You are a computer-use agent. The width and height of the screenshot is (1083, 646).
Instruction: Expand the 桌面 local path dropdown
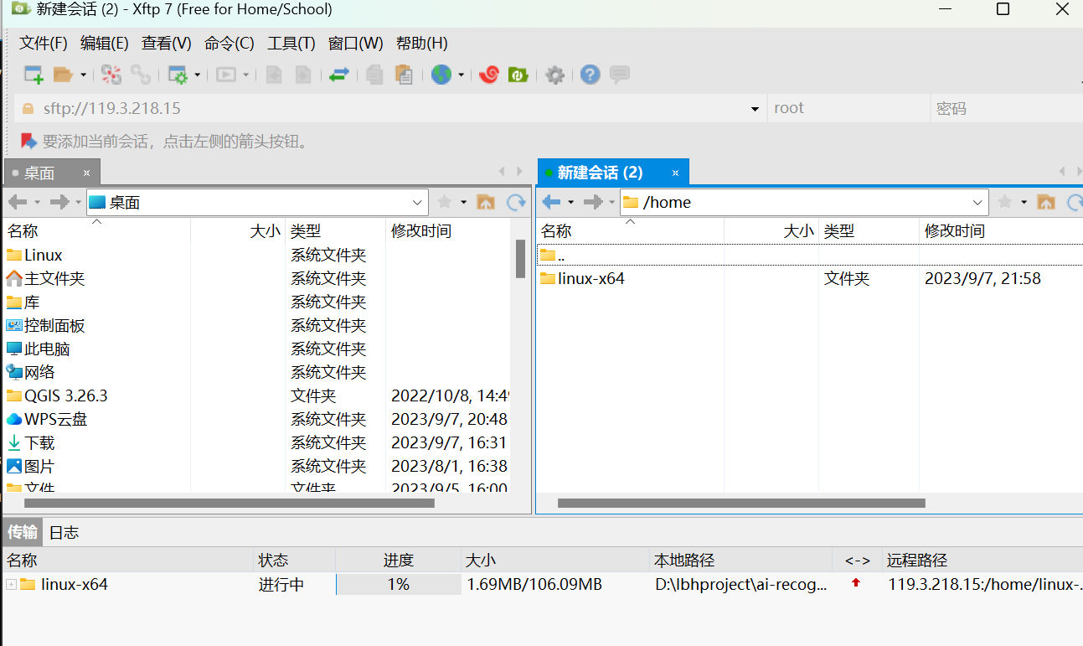pyautogui.click(x=417, y=202)
